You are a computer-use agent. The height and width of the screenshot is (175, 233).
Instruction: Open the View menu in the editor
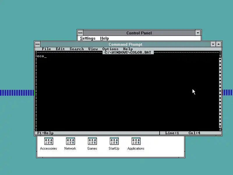point(93,49)
